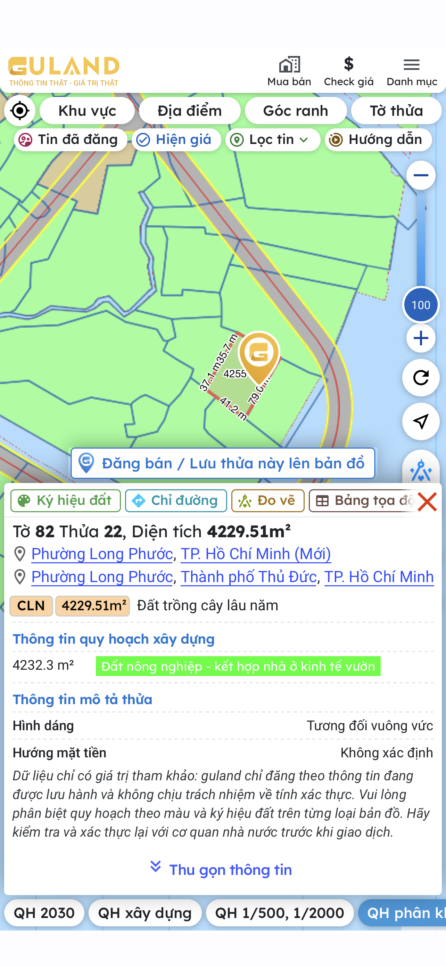Zoom out the map with minus button

(x=421, y=175)
